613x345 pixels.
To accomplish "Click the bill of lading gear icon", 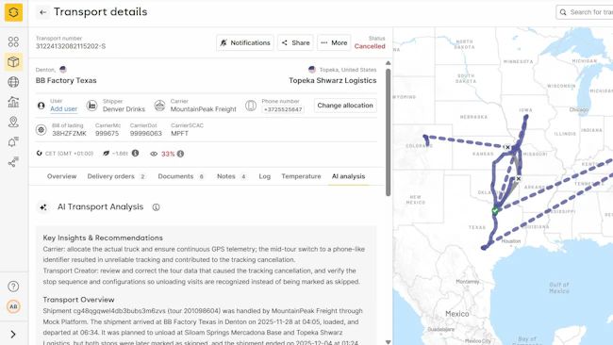I will point(41,130).
